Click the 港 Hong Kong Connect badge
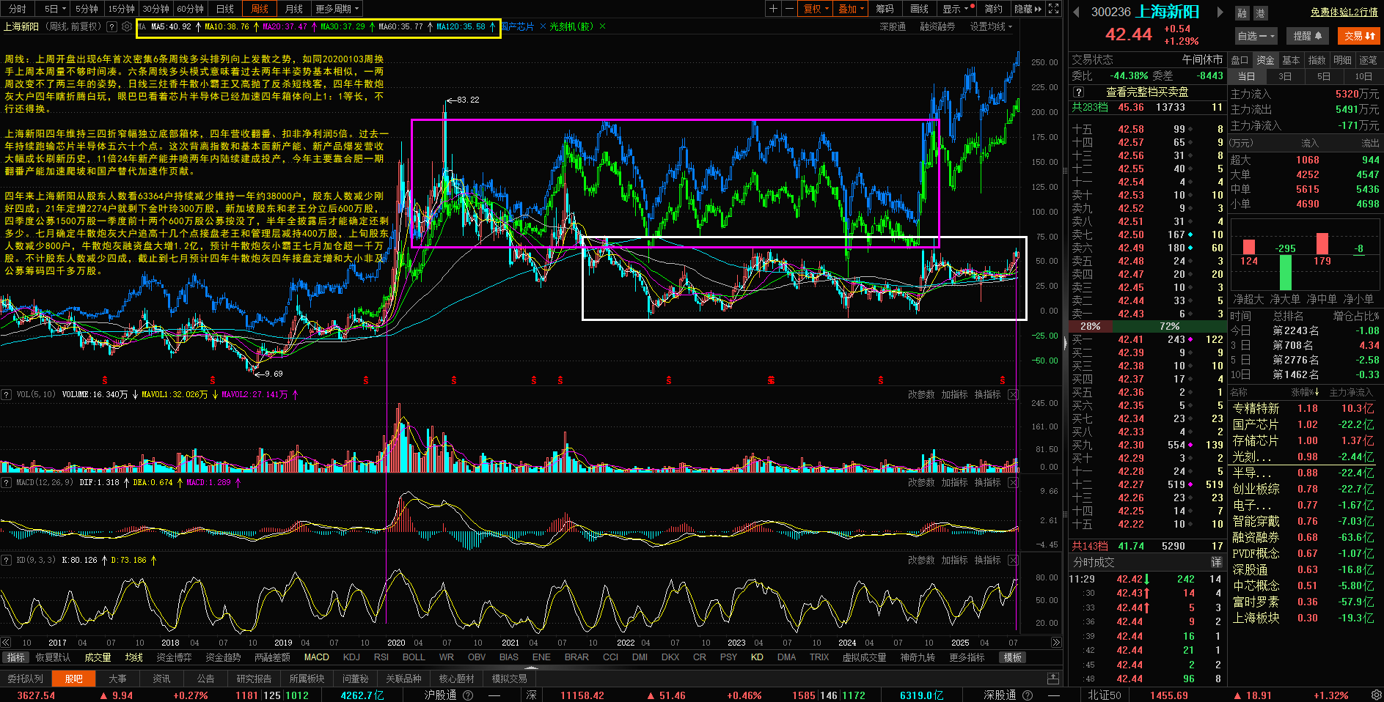 (x=1260, y=13)
